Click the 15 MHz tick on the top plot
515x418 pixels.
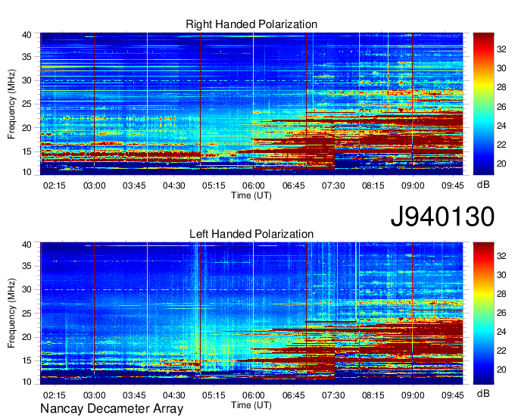pos(27,151)
